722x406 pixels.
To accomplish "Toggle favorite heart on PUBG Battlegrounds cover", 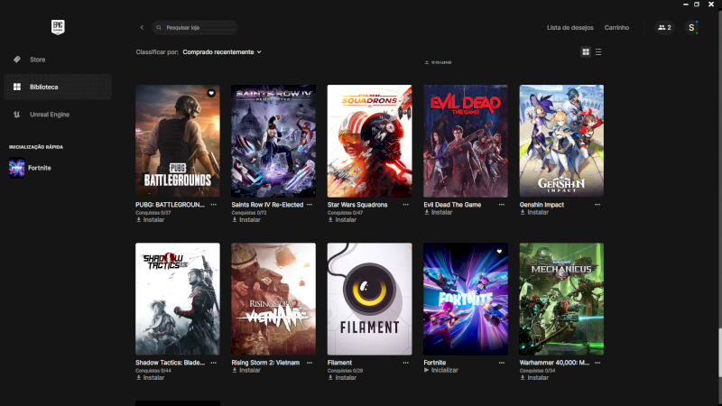I will click(x=211, y=93).
